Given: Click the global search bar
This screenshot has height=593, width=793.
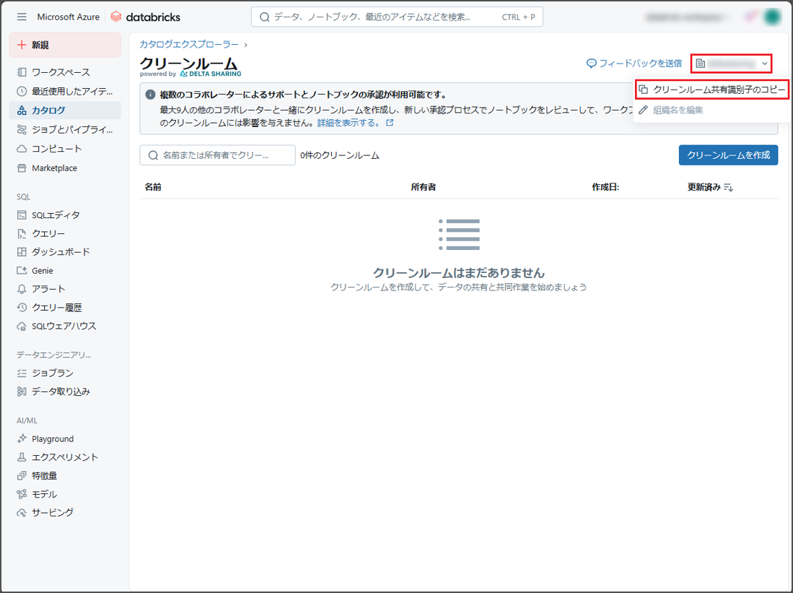Looking at the screenshot, I should [x=397, y=17].
